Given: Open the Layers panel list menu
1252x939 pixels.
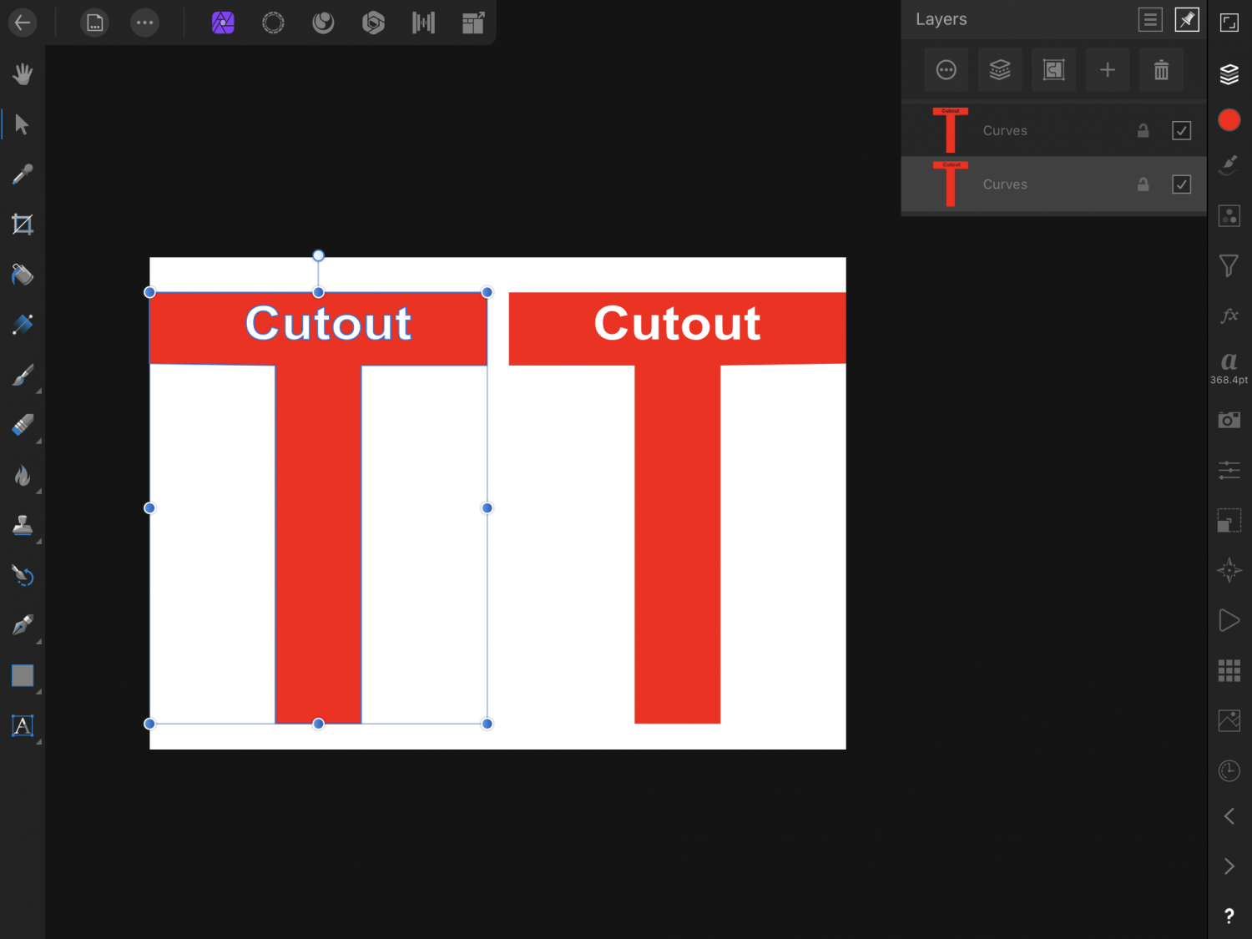Looking at the screenshot, I should (1150, 19).
